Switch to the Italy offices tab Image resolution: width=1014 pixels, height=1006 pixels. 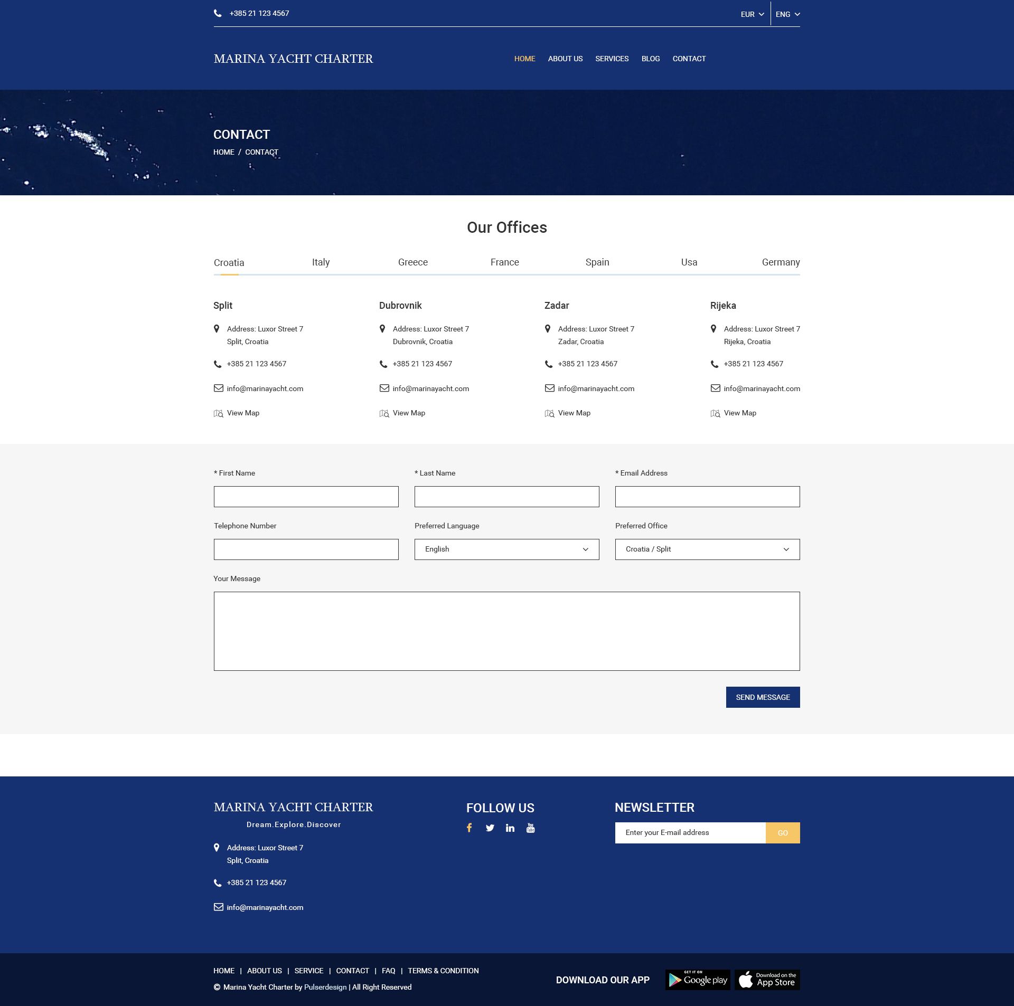tap(321, 262)
